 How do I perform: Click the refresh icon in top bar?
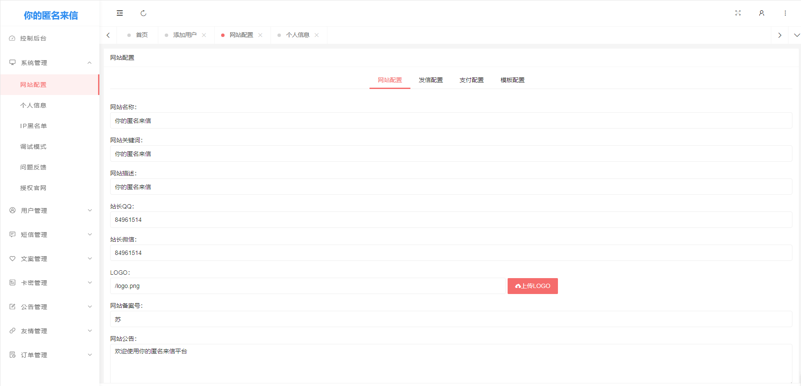click(143, 13)
